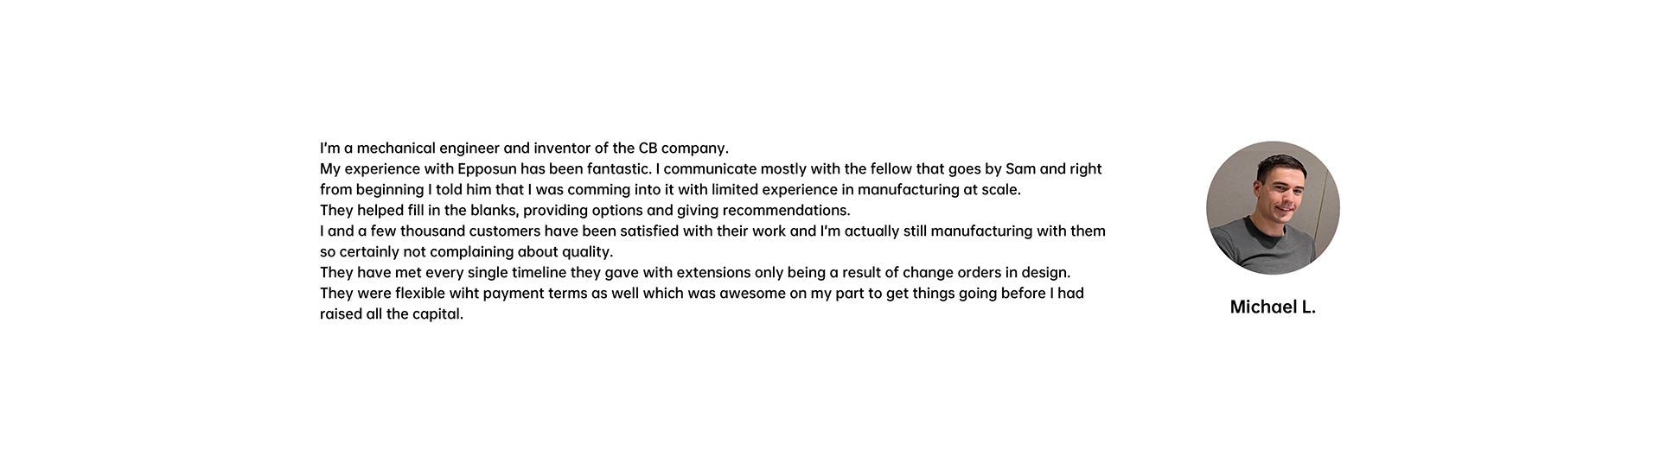Click the line starting 'I and a few thousand customers'
1660x475 pixels.
712,231
